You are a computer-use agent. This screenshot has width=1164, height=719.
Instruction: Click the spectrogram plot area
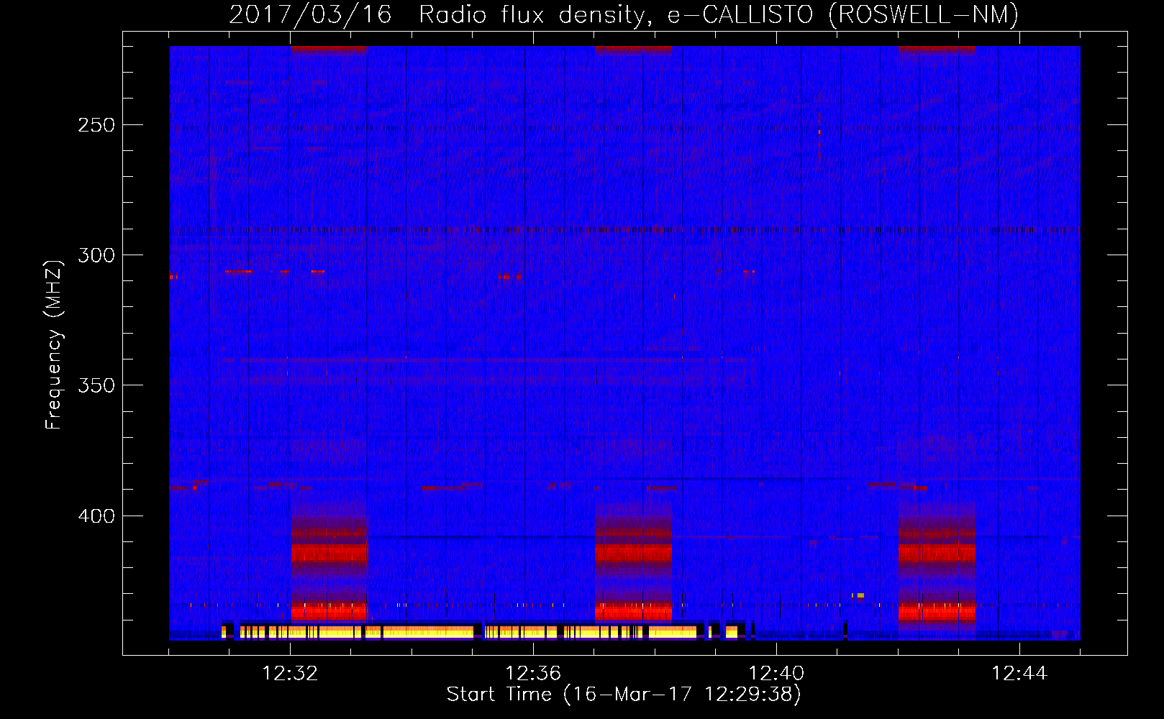click(624, 343)
